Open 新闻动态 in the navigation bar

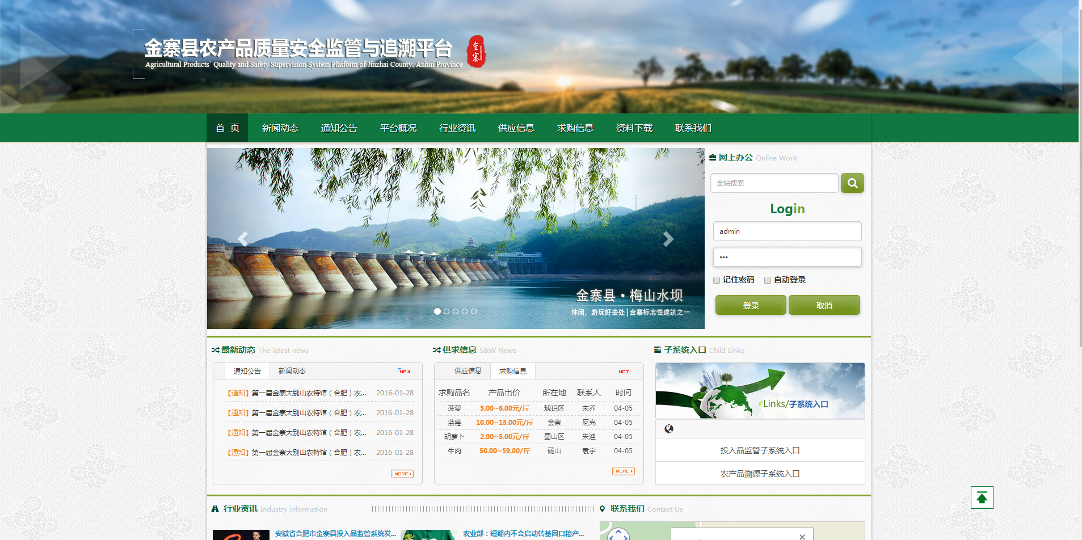click(280, 128)
